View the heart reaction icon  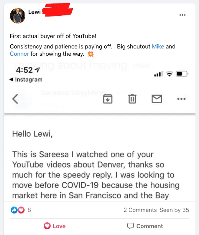point(21,210)
